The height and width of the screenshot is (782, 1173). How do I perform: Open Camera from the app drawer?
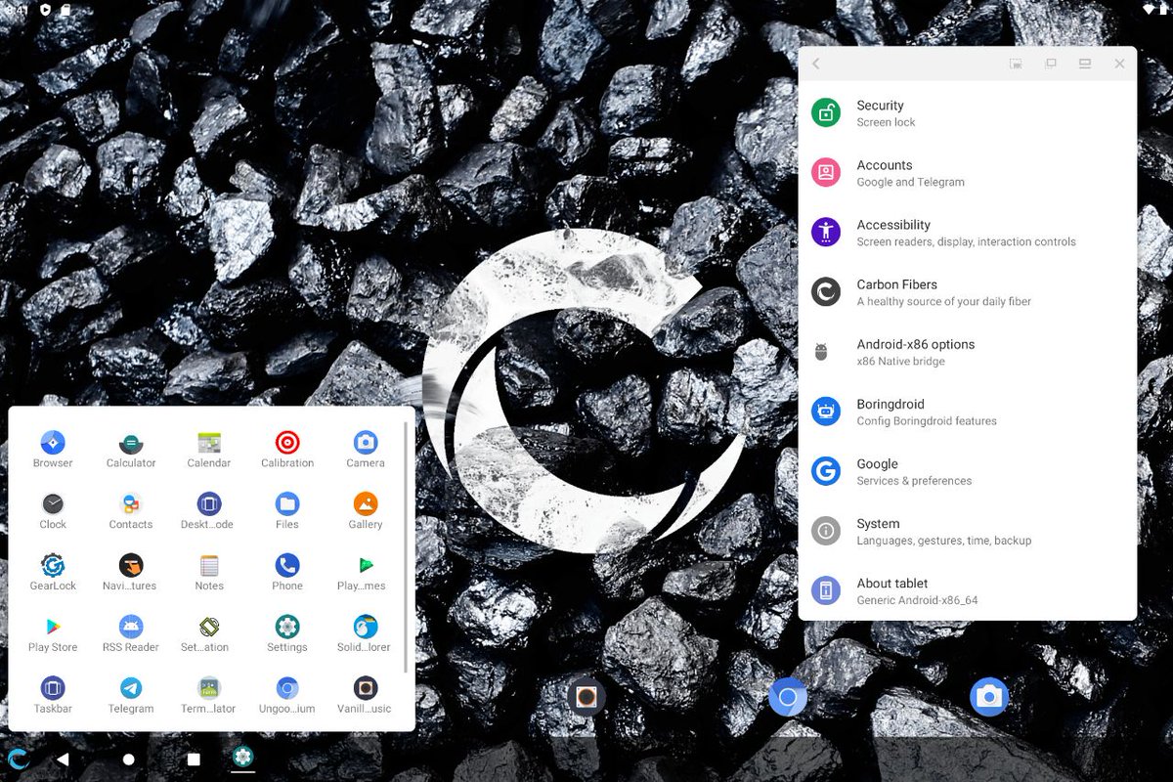pyautogui.click(x=366, y=450)
